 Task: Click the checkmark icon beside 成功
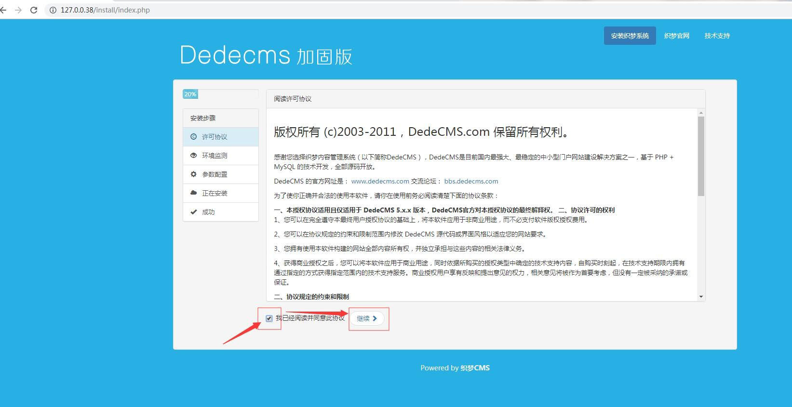tap(193, 212)
